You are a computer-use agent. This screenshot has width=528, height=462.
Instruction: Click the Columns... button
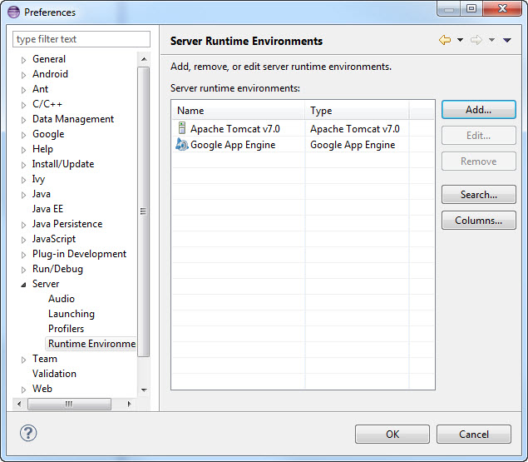point(478,221)
